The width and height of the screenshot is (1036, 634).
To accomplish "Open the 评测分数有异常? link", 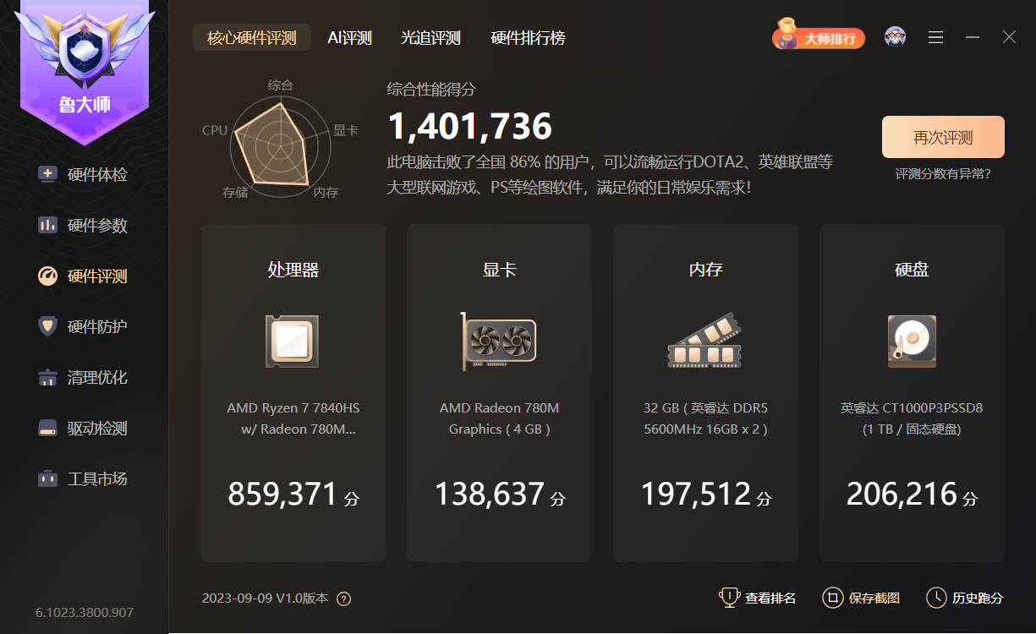I will tap(943, 174).
